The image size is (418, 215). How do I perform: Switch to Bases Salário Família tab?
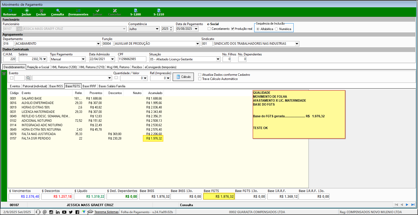pos(112,86)
